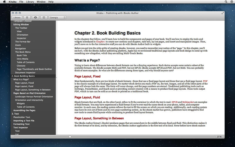Go to Book Title in the sidebar
235x147 pixels.
(22, 56)
